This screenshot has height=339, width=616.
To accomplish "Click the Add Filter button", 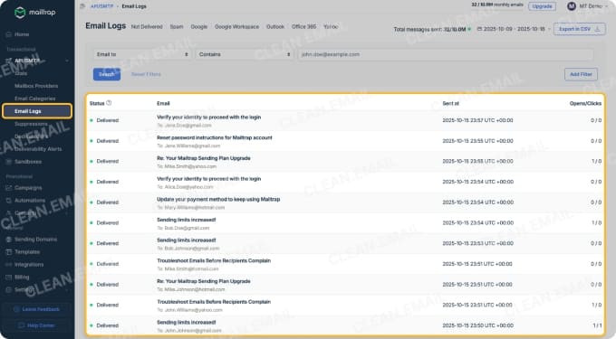I will click(581, 74).
